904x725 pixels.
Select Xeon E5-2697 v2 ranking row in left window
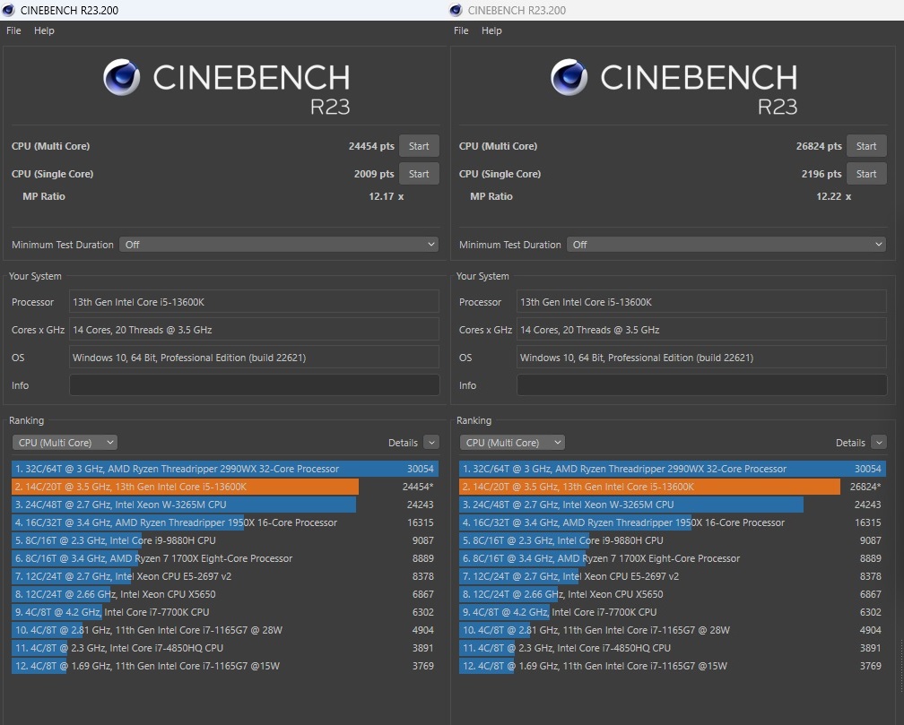[x=225, y=575]
